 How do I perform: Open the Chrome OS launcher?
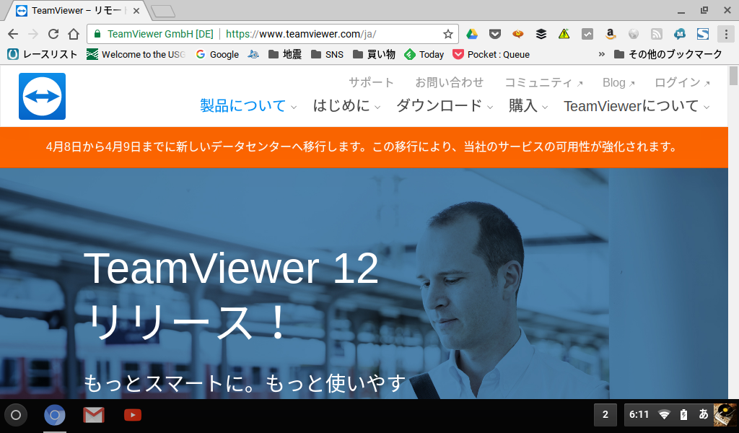(x=16, y=415)
